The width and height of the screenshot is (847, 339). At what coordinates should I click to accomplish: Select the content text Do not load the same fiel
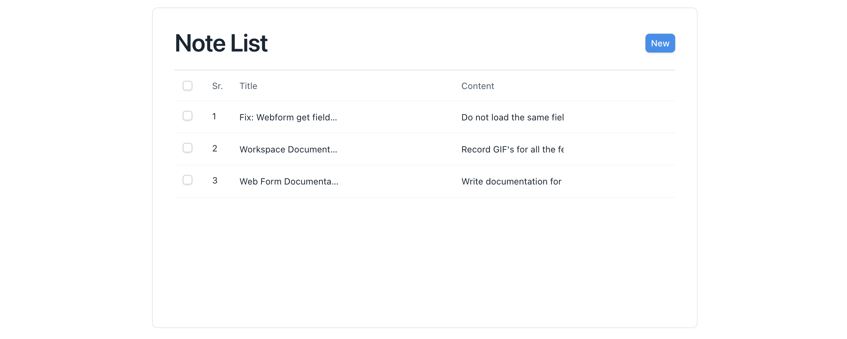(512, 117)
